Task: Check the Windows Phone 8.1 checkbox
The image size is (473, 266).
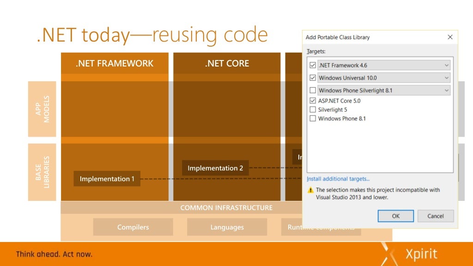Action: (x=313, y=119)
